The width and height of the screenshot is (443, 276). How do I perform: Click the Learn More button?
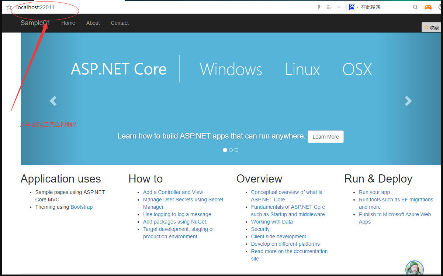(326, 137)
